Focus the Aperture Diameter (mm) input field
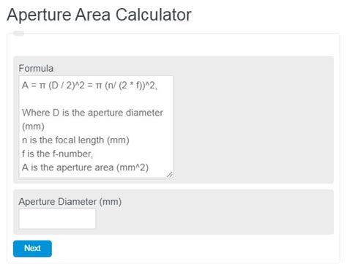 57,219
